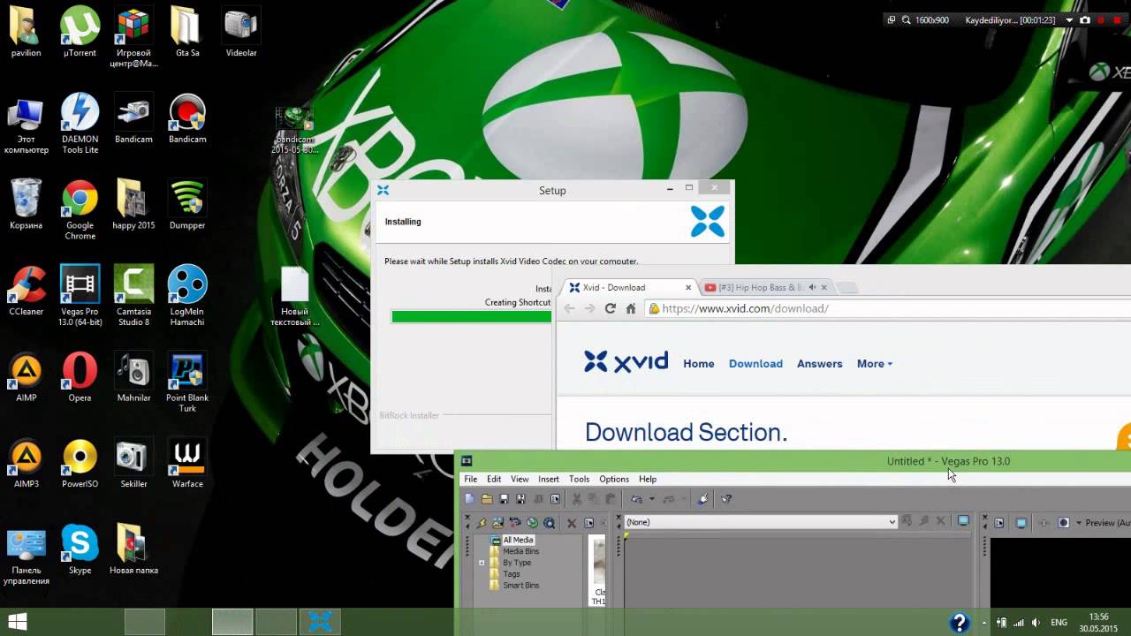Viewport: 1131px width, 636px height.
Task: Click the Properties icon in Vegas toolbar
Action: click(x=555, y=499)
